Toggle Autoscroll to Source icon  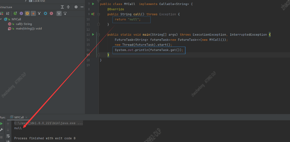coord(59,13)
